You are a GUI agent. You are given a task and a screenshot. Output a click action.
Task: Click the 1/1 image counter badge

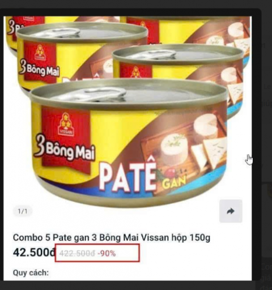tap(23, 211)
